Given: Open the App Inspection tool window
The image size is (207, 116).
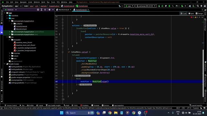Looking at the screenshot, I should (118, 105).
